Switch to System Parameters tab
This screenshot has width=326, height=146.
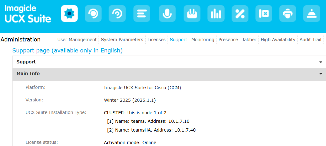tap(122, 40)
